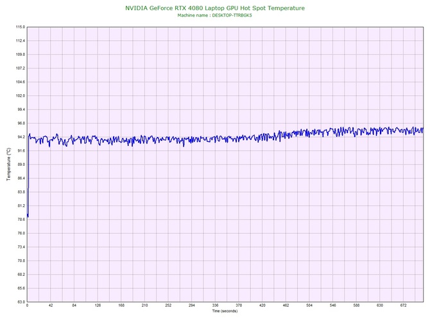The width and height of the screenshot is (430, 322).
Task: Click the 378 seconds time axis label
Action: pyautogui.click(x=239, y=305)
